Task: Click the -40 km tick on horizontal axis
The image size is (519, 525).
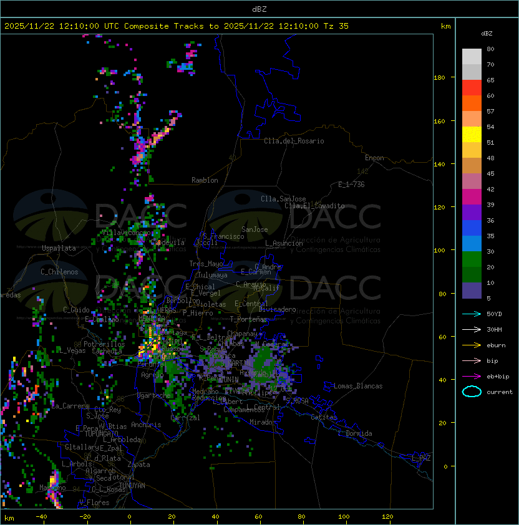Action: tap(41, 517)
